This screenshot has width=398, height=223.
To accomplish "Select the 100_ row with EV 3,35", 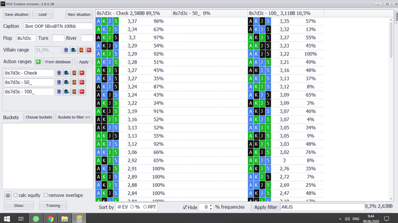I will 285,22.
